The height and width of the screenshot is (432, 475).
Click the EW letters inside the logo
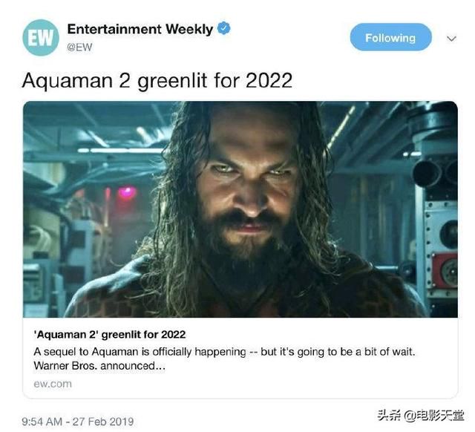point(41,38)
